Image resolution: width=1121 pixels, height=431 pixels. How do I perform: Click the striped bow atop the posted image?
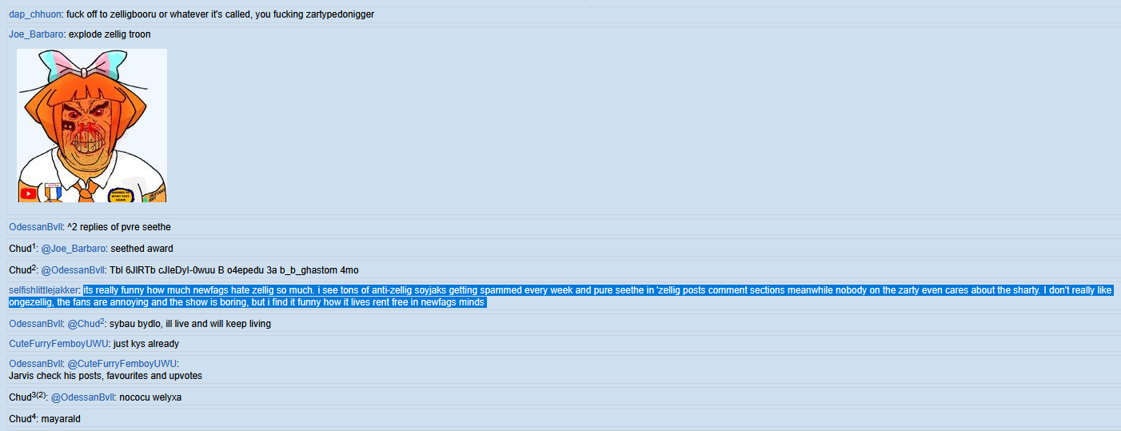92,64
